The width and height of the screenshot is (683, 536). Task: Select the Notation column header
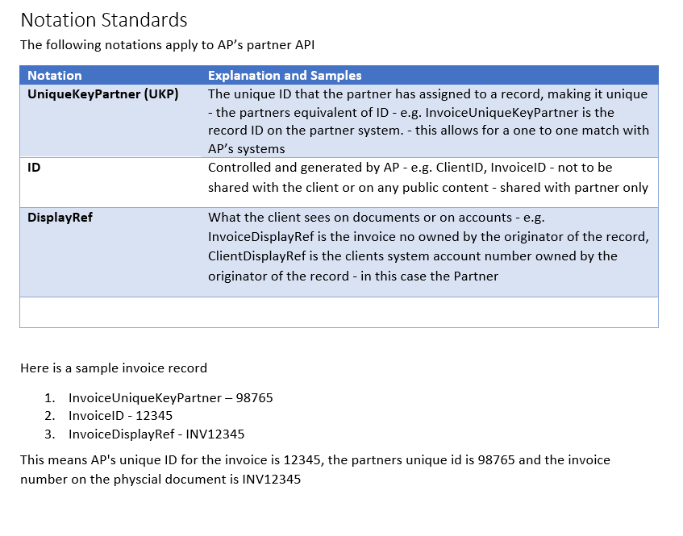click(55, 75)
